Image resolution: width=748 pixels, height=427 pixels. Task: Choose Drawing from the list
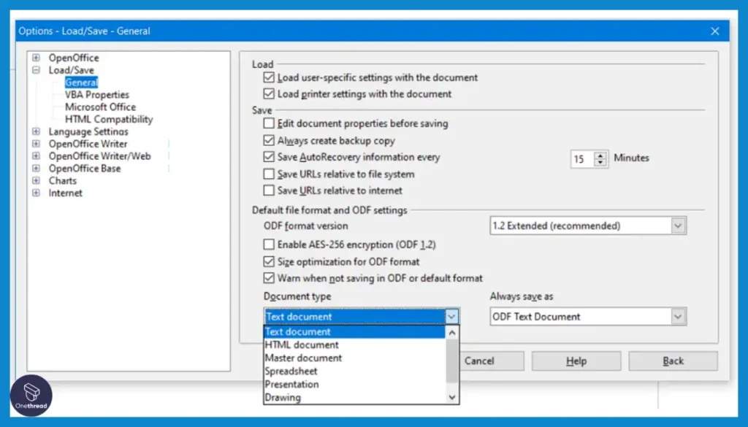[354, 397]
